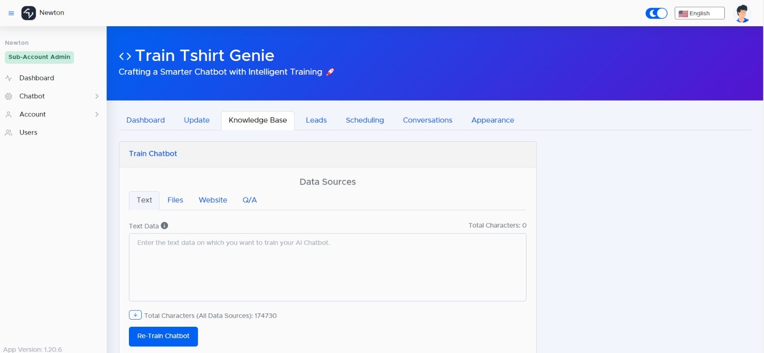Open the user avatar profile menu
The height and width of the screenshot is (353, 764).
[742, 13]
